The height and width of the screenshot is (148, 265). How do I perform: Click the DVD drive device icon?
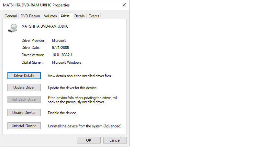[12, 28]
